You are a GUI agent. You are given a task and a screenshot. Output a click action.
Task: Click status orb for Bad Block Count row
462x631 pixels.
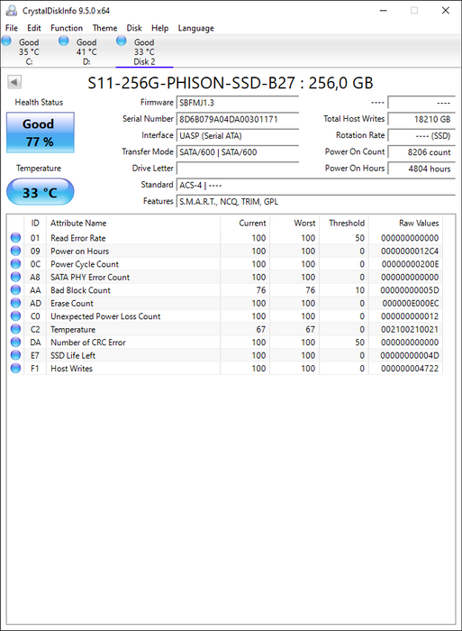pyautogui.click(x=15, y=290)
